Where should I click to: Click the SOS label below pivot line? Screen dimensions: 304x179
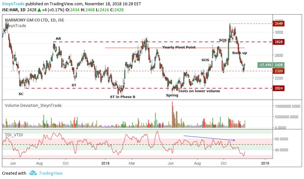coord(205,60)
